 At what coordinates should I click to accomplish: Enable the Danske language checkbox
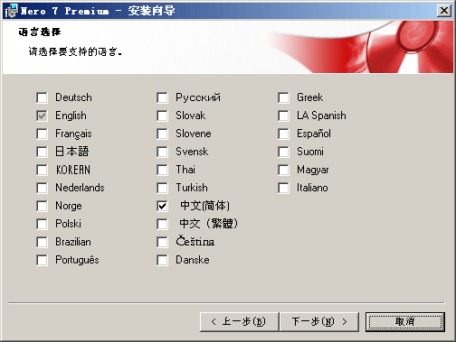(x=163, y=260)
